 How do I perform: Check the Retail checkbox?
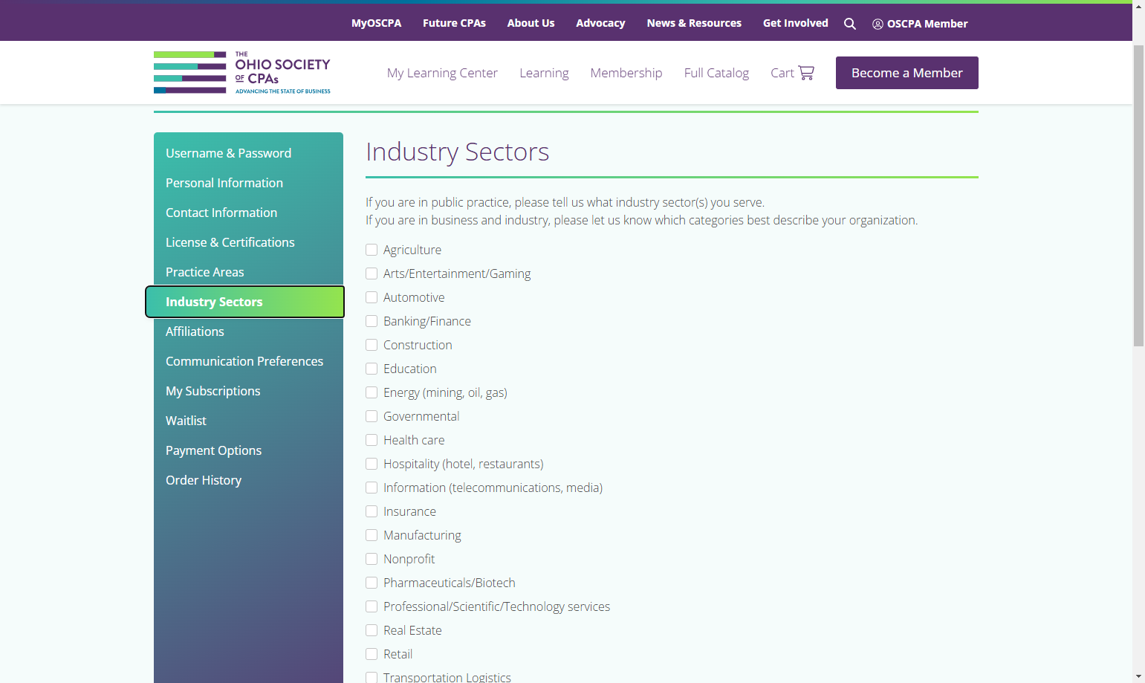pos(372,654)
